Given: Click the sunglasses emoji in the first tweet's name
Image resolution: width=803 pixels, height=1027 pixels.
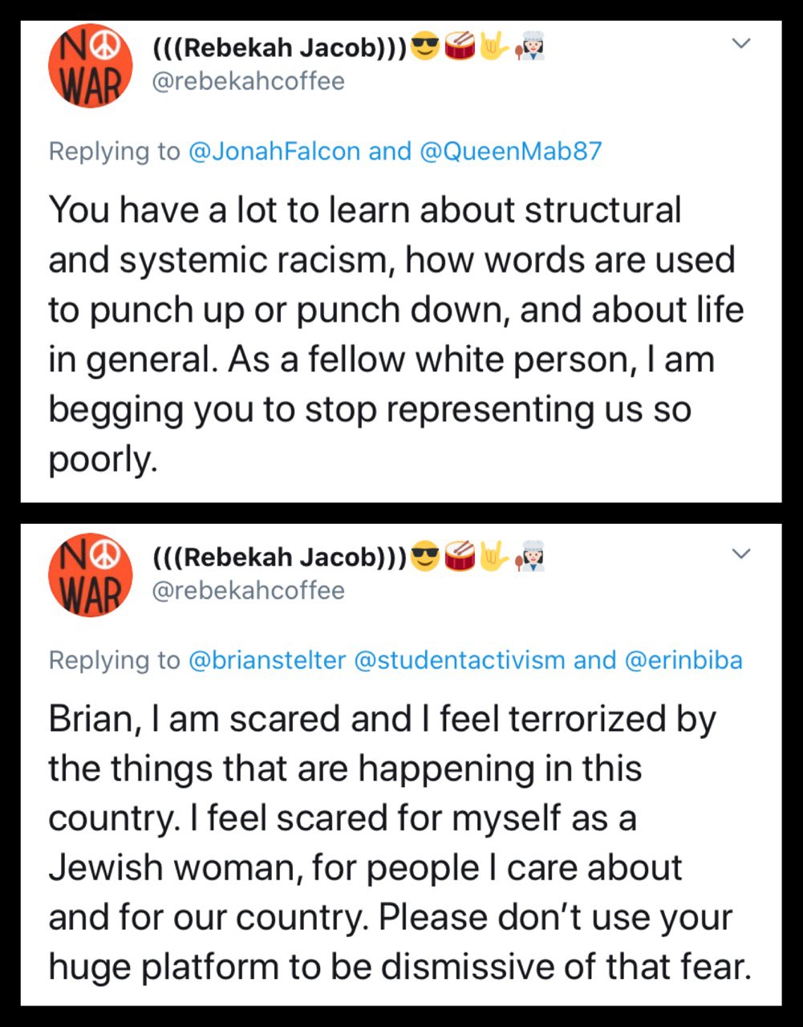Looking at the screenshot, I should coord(425,48).
